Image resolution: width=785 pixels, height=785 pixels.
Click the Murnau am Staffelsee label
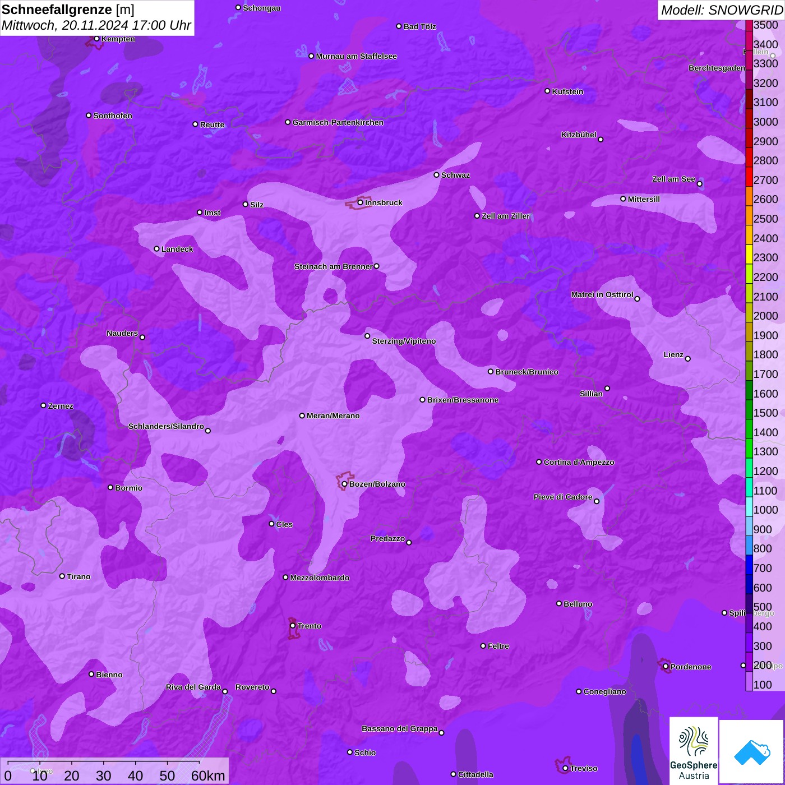point(356,56)
